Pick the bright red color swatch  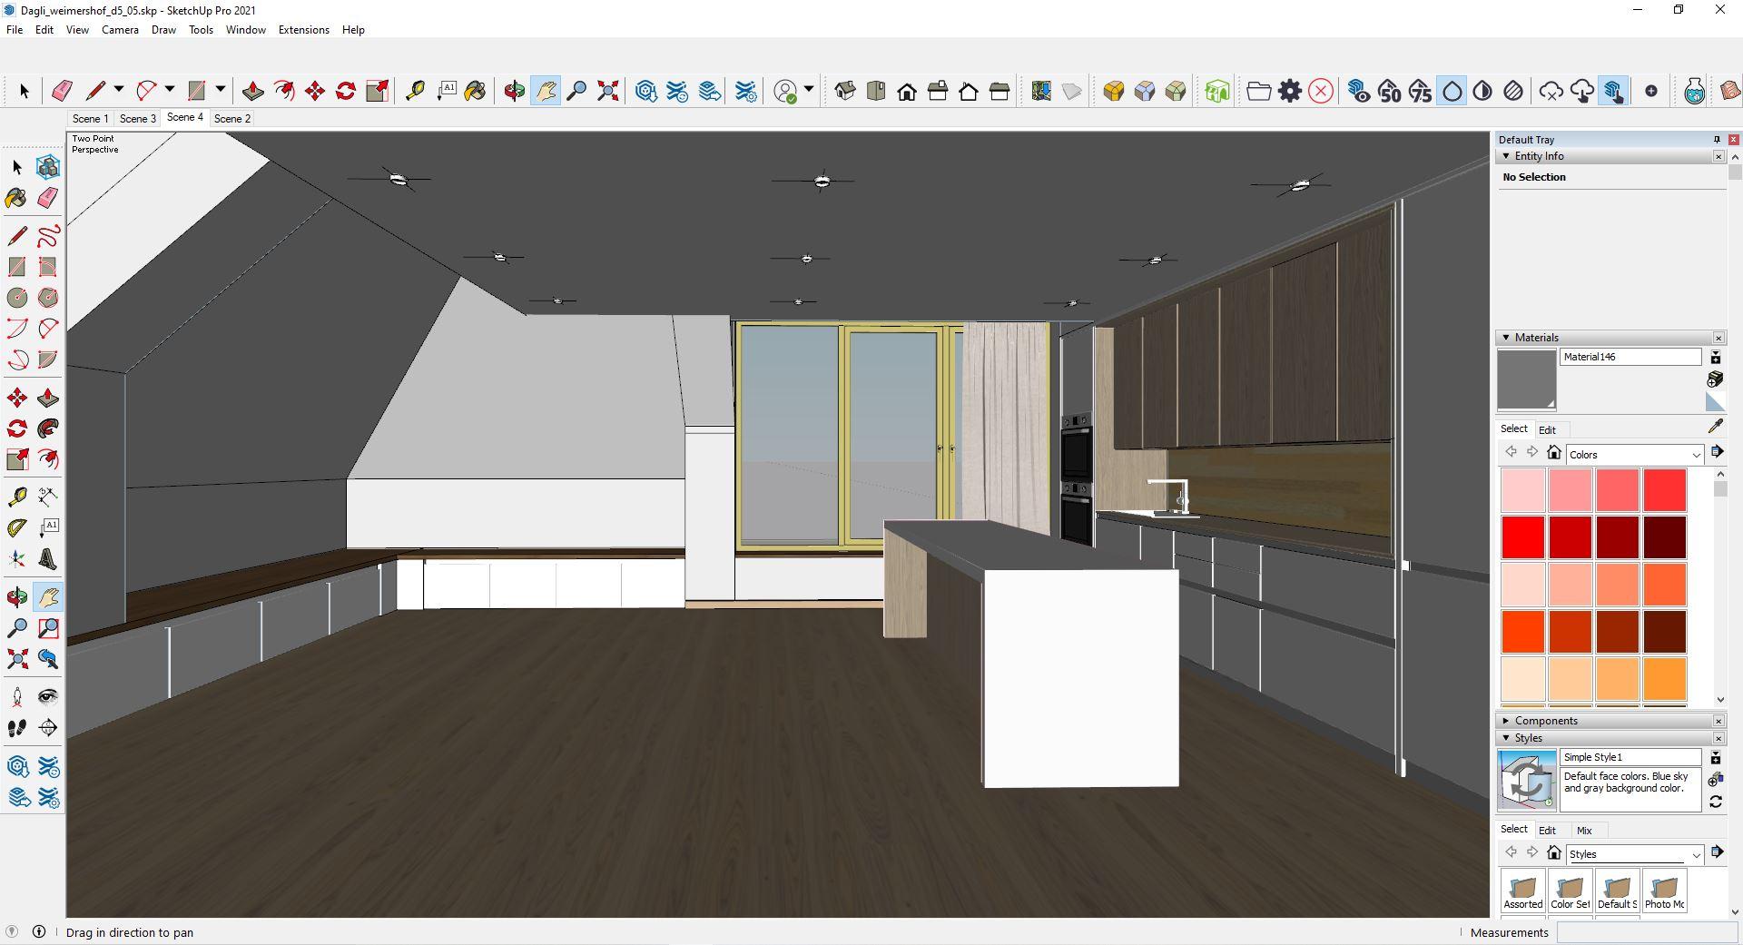[x=1522, y=537]
